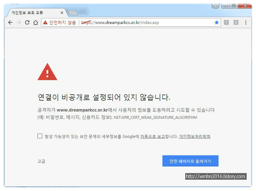Screen dimensions: 256x191
Task: Open the home page via house icon
Action: (x=36, y=22)
